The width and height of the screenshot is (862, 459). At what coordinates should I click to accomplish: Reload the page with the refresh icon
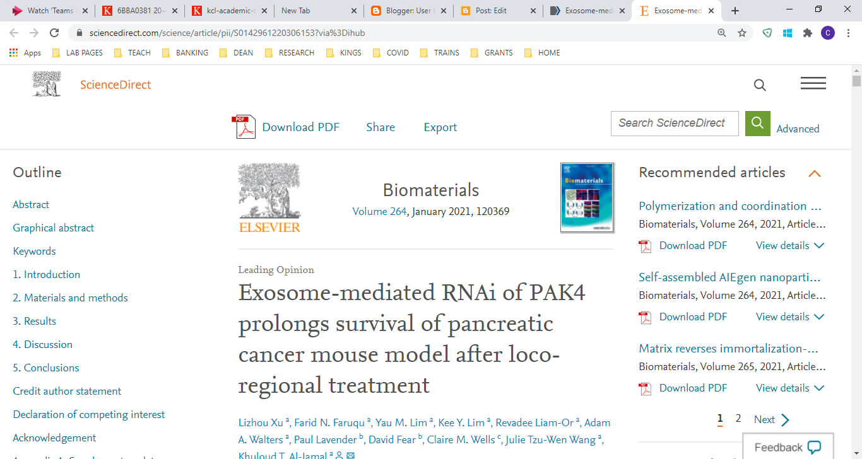(54, 33)
